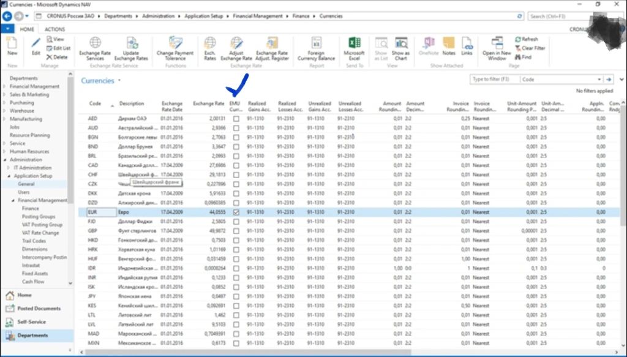Image resolution: width=627 pixels, height=357 pixels.
Task: Switch to the ACTIONS ribbon tab
Action: click(54, 29)
